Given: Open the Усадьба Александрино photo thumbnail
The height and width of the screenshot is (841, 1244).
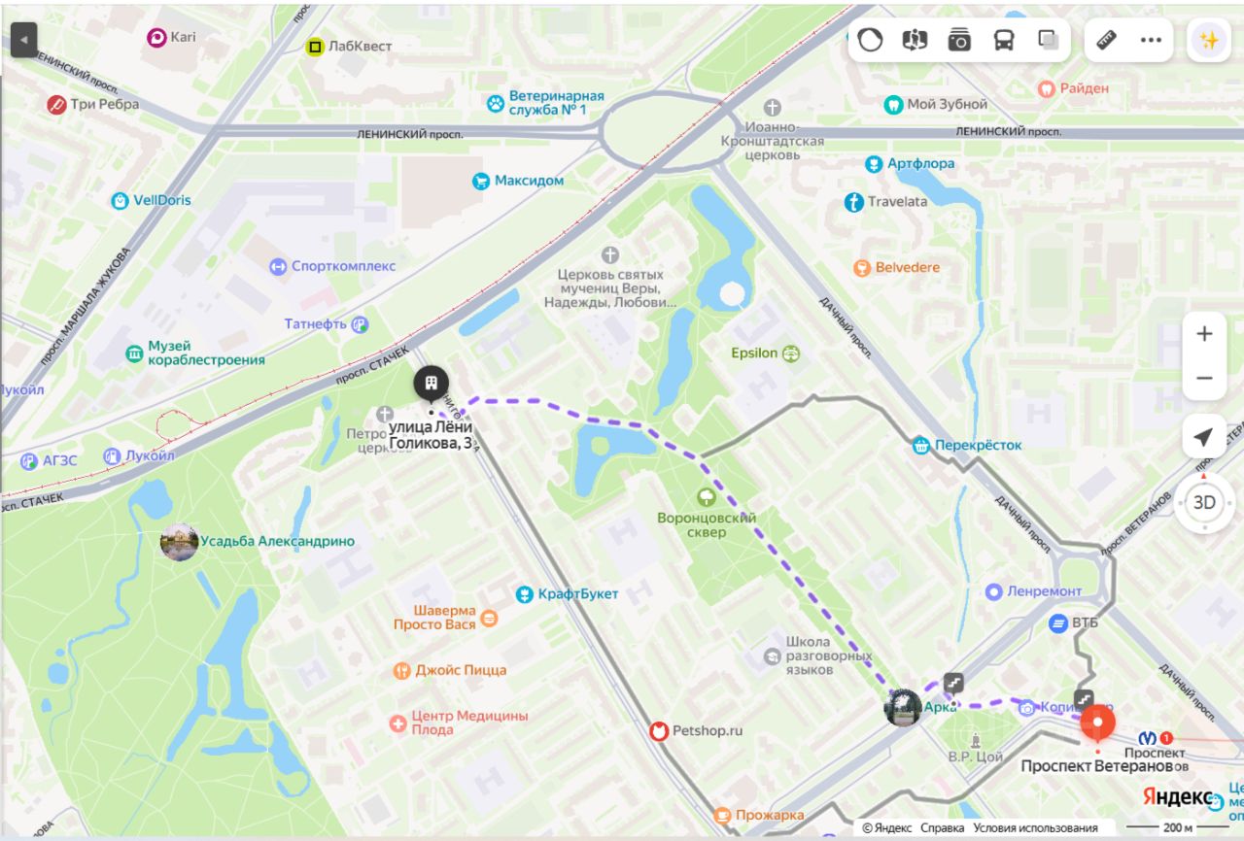Looking at the screenshot, I should click(x=180, y=541).
